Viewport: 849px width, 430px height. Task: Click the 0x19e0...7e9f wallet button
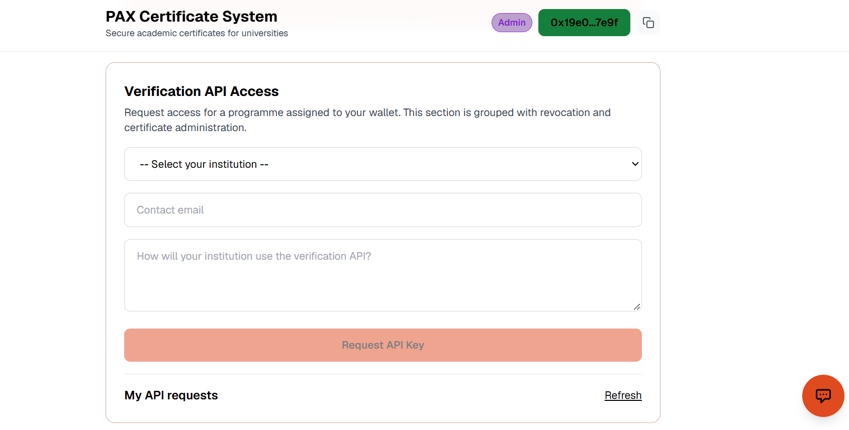tap(584, 23)
